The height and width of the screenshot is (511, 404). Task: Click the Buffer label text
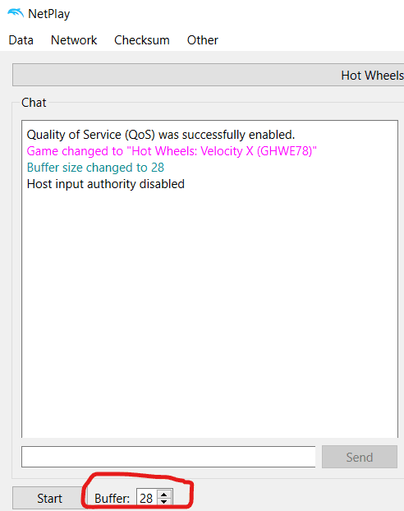pos(112,499)
